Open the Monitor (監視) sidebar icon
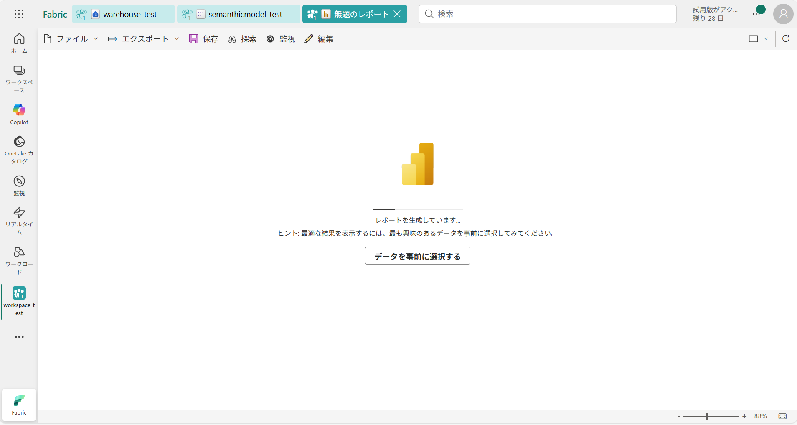Viewport: 797px width, 425px height. [19, 186]
